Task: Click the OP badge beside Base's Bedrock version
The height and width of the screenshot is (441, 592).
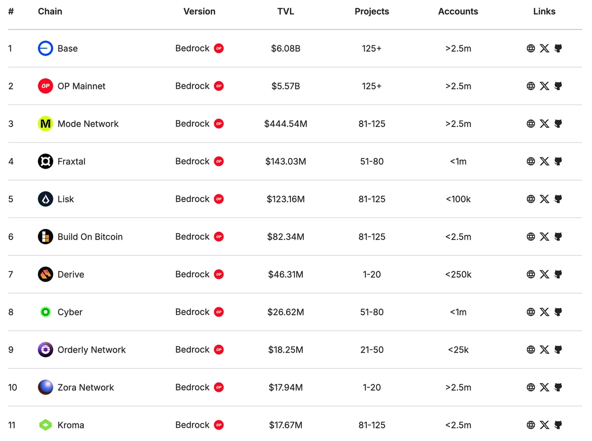Action: [219, 48]
